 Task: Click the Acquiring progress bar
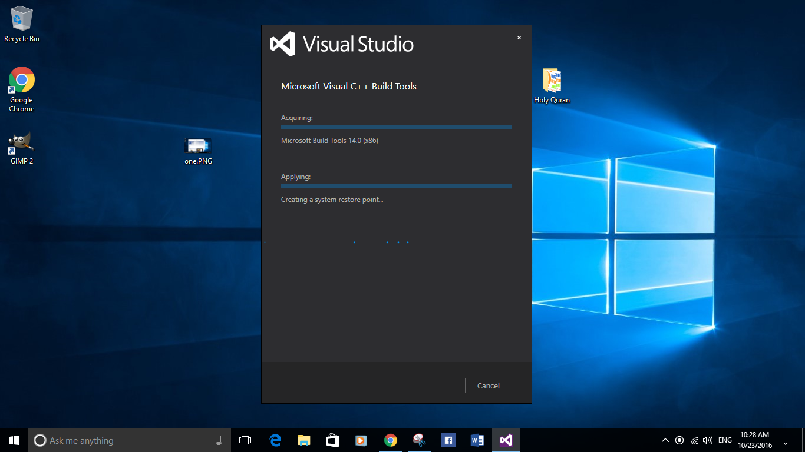(397, 127)
